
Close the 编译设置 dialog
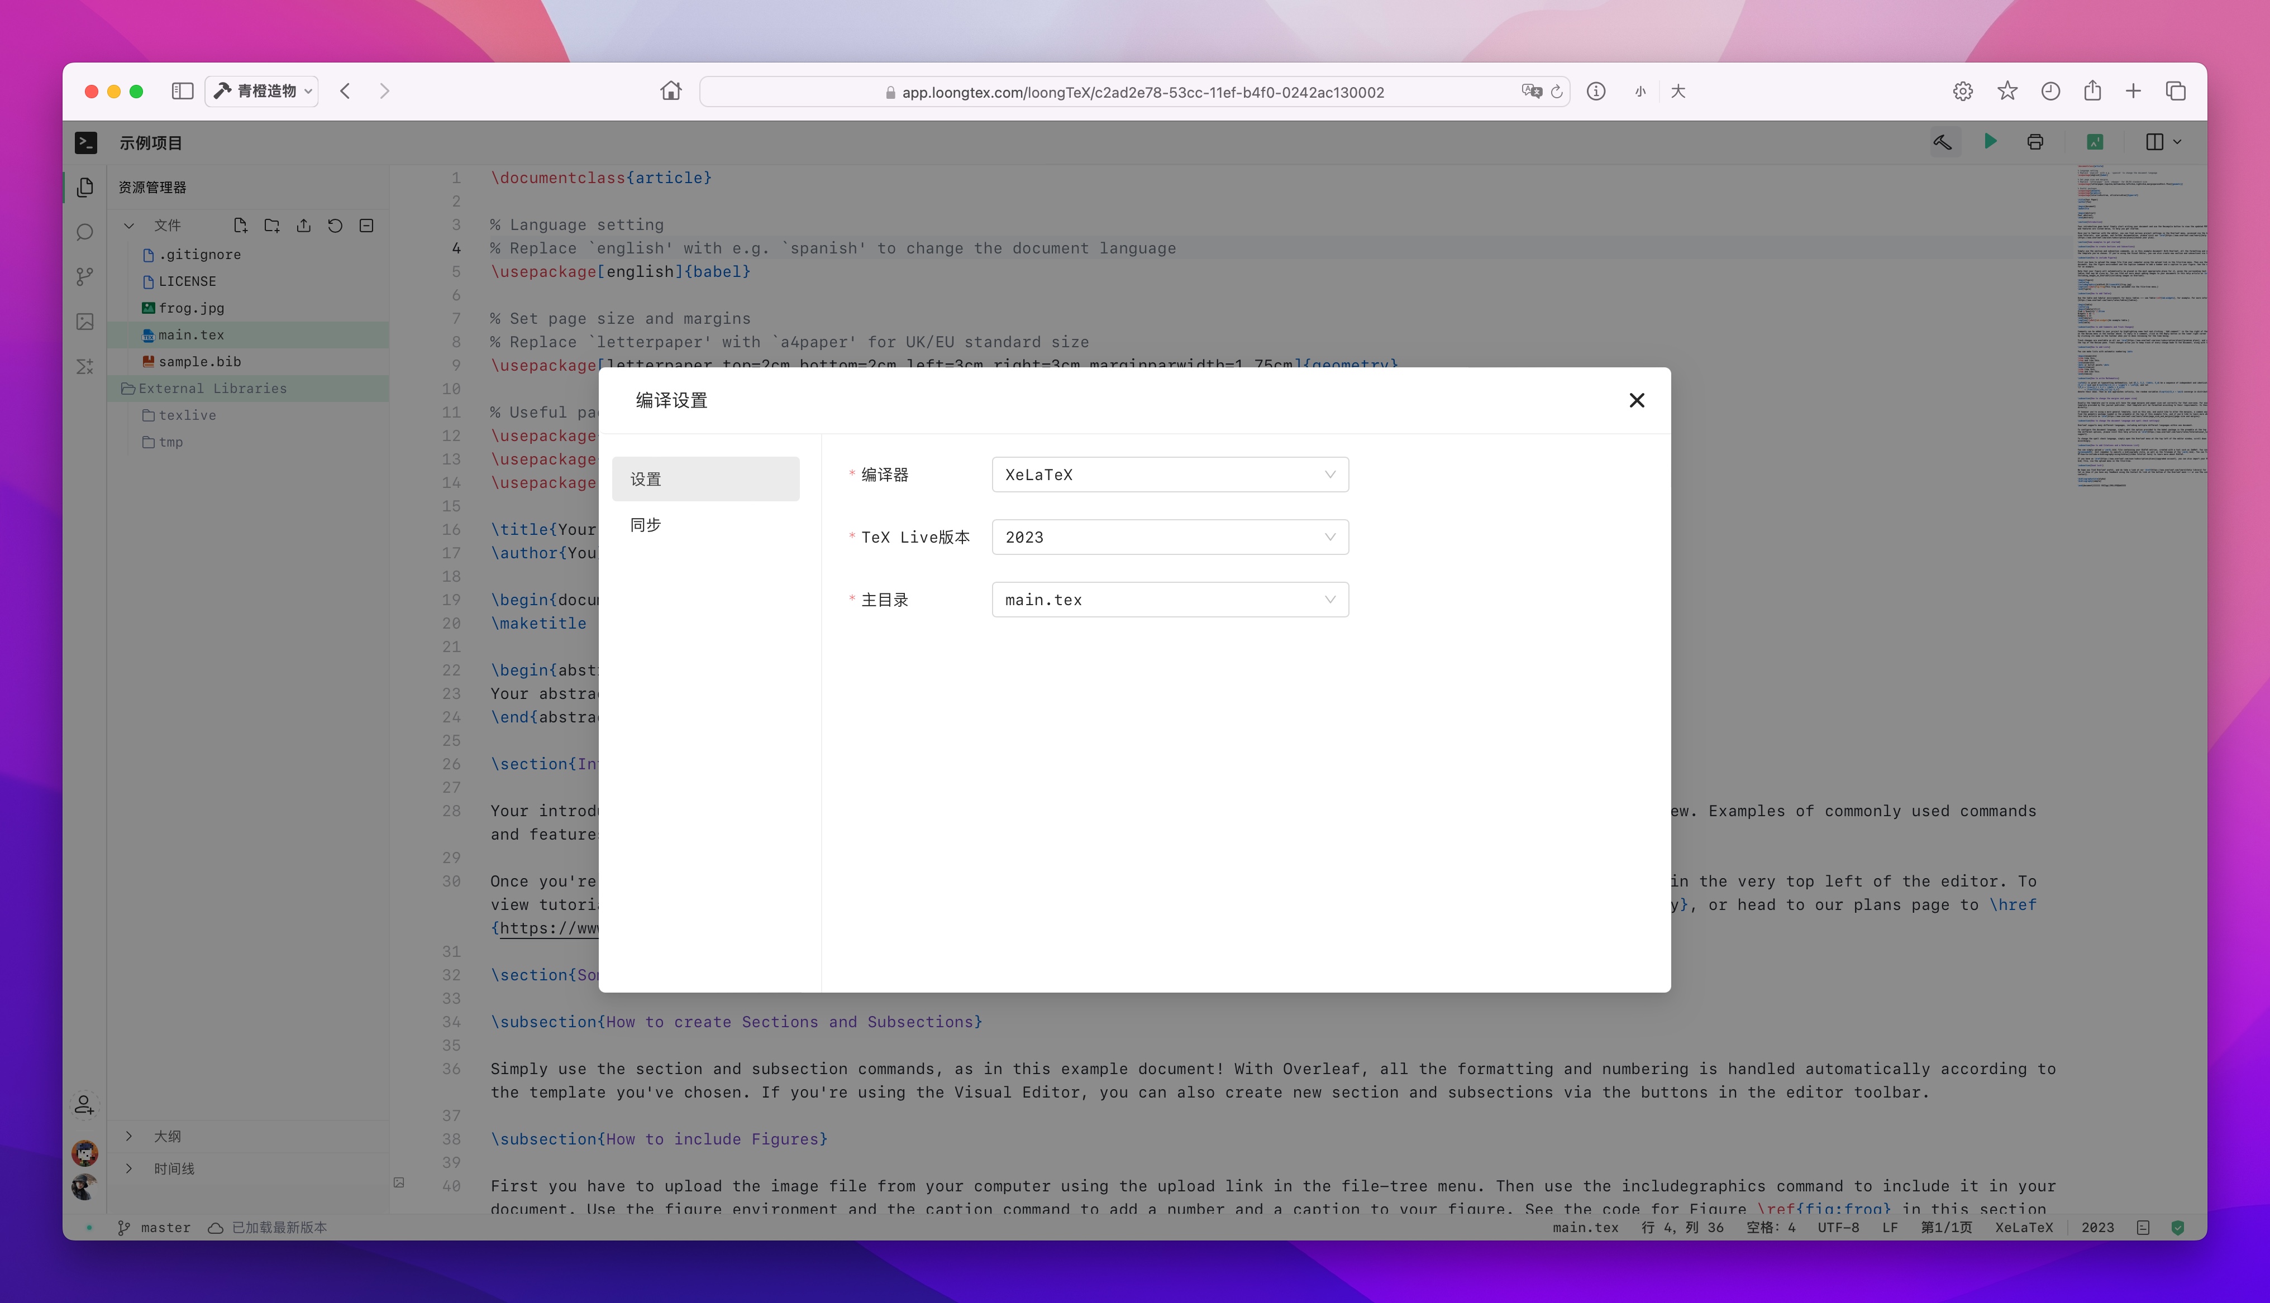(x=1636, y=400)
